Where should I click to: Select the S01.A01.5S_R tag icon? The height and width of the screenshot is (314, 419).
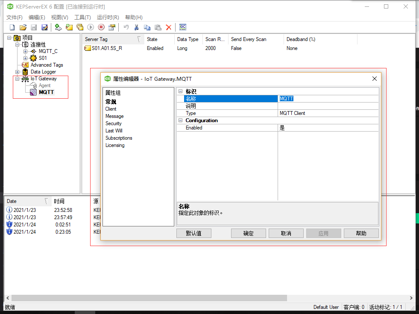pos(88,48)
